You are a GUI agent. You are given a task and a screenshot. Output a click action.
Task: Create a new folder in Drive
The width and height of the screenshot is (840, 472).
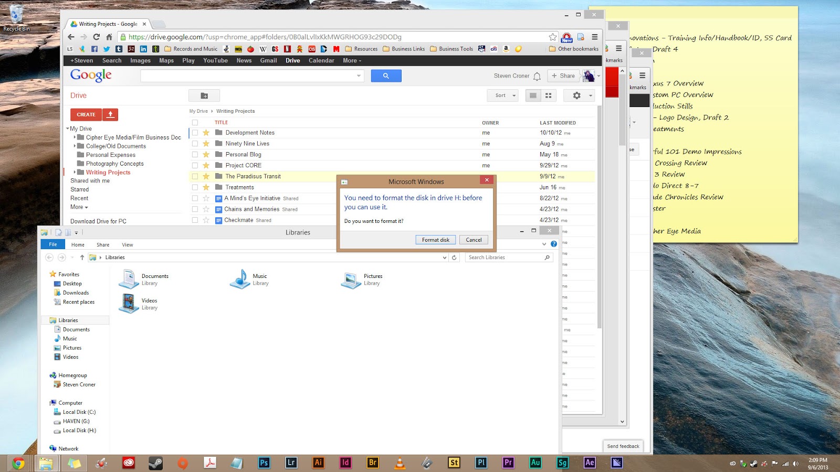204,95
